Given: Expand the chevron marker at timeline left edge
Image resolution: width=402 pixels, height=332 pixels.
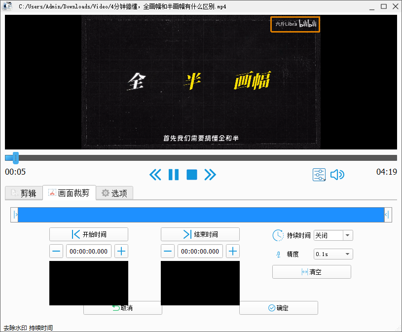Looking at the screenshot, I should [16, 215].
